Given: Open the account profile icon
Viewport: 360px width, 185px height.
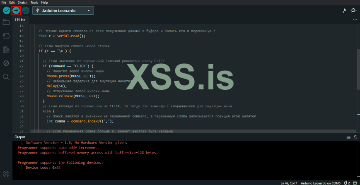Looking at the screenshot, I should pos(6,173).
